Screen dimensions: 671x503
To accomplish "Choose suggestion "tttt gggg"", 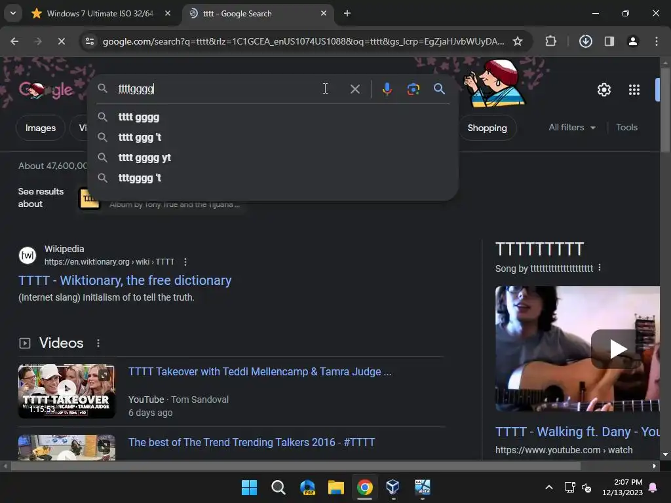I will pyautogui.click(x=273, y=117).
